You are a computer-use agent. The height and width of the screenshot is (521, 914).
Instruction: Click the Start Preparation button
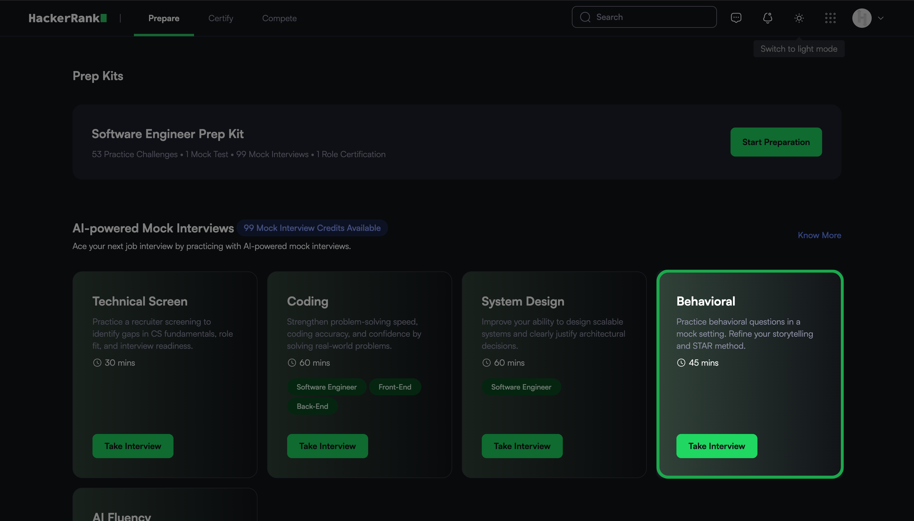tap(776, 142)
